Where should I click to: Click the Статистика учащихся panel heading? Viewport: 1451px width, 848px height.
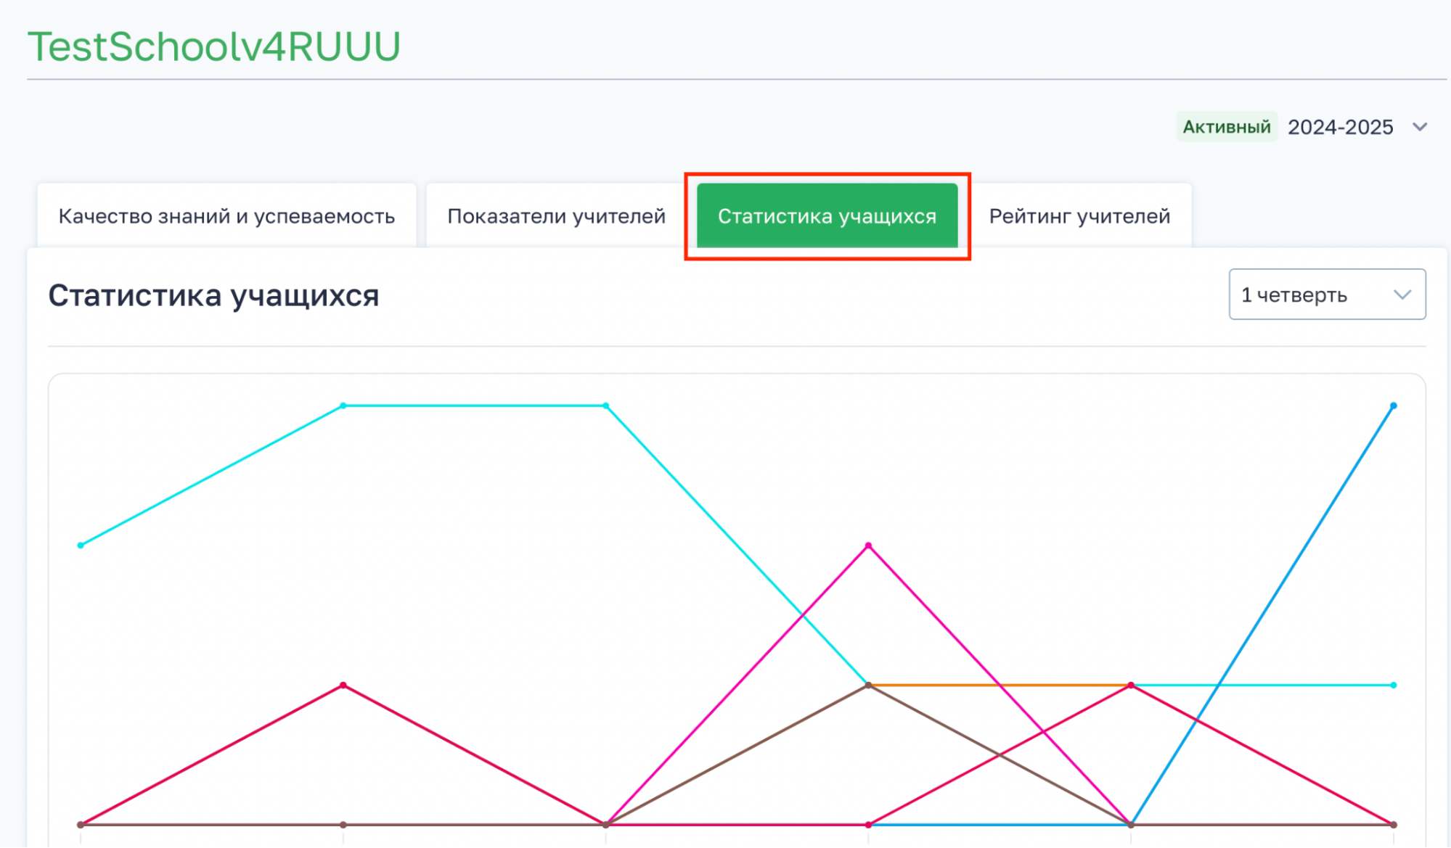[213, 296]
